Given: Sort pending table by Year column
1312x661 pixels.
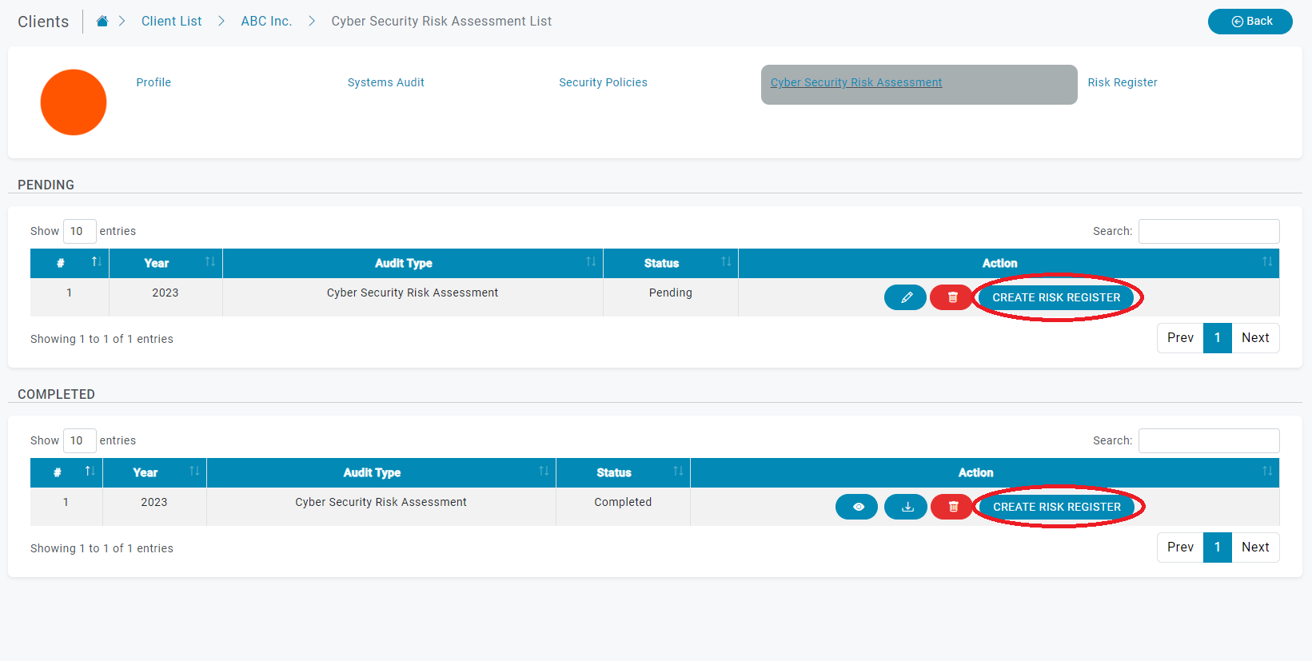Looking at the screenshot, I should click(x=165, y=263).
